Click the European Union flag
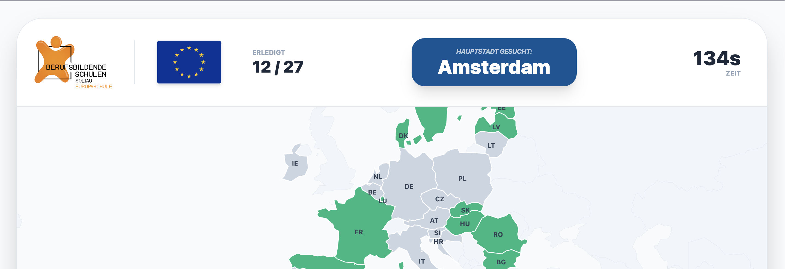The image size is (785, 269). 189,62
